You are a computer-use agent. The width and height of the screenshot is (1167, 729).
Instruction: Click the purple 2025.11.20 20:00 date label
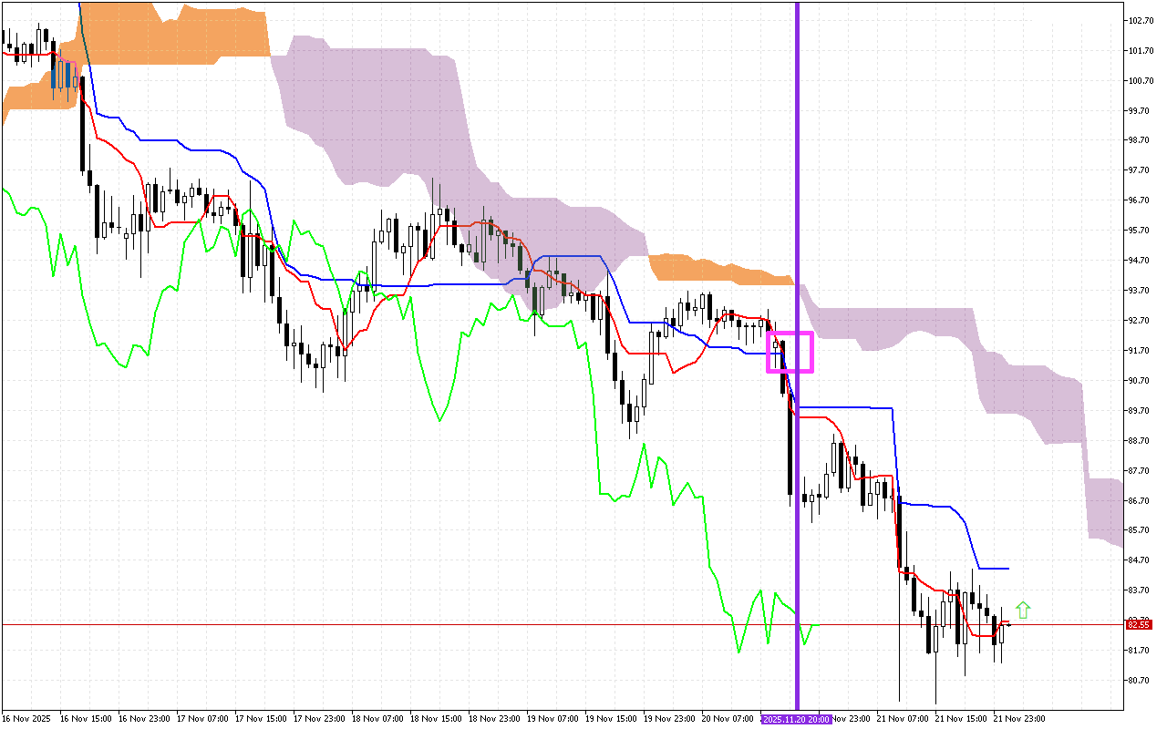(x=797, y=718)
